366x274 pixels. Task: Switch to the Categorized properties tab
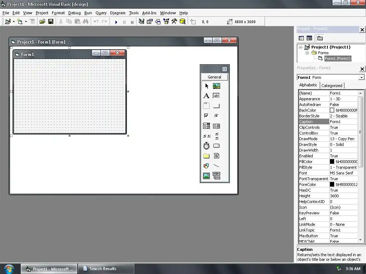(x=332, y=86)
